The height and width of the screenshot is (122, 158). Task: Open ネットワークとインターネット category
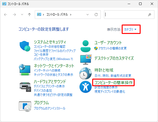pyautogui.click(x=54, y=66)
